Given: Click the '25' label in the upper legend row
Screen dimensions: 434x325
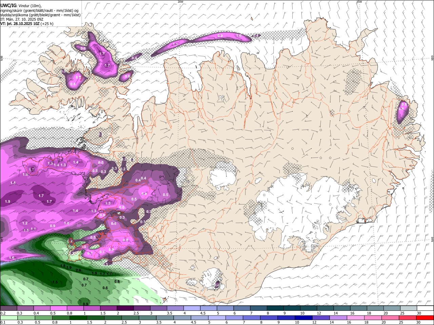Looking at the screenshot, I should point(402,313).
